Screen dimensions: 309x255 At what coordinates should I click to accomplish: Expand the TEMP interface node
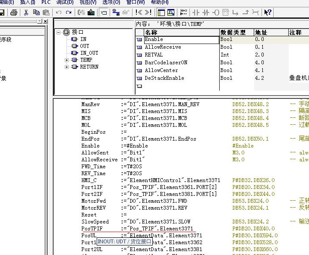point(67,60)
